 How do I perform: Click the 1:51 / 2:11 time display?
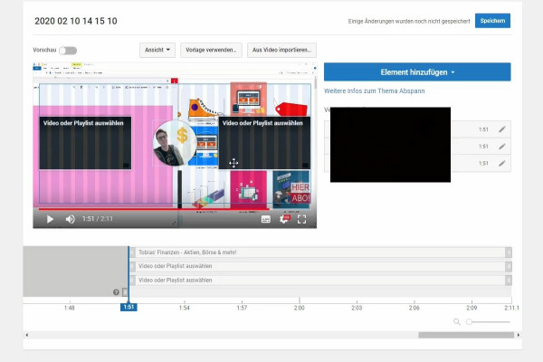(98, 219)
